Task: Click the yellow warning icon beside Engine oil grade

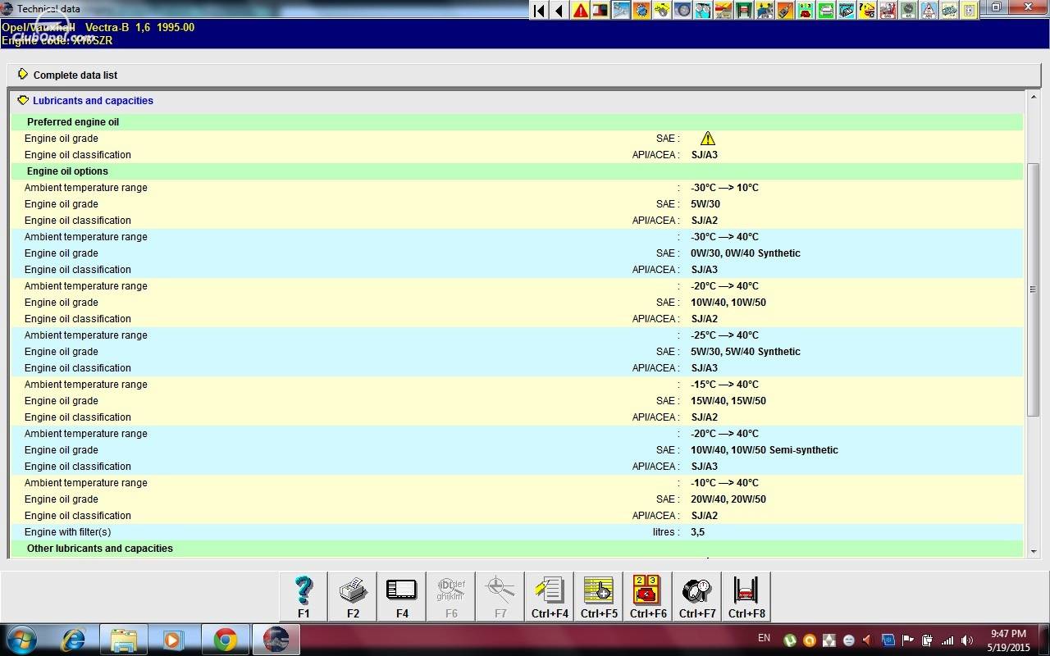Action: pos(708,139)
